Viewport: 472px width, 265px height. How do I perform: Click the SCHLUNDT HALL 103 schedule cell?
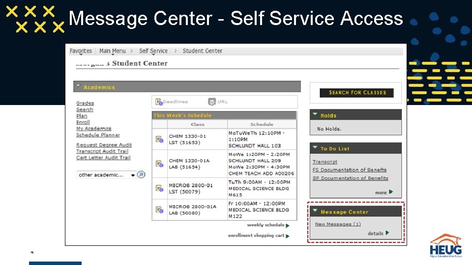(262, 139)
